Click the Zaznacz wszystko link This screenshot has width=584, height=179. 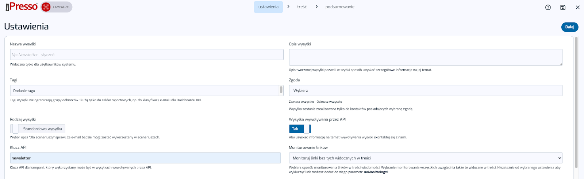pos(301,102)
